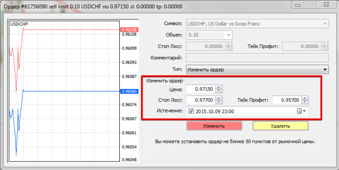Click the Изменить ордер group label
This screenshot has height=170, width=339.
(x=164, y=81)
